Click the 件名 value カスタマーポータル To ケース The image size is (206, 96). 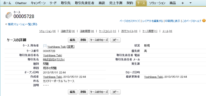[59, 81]
